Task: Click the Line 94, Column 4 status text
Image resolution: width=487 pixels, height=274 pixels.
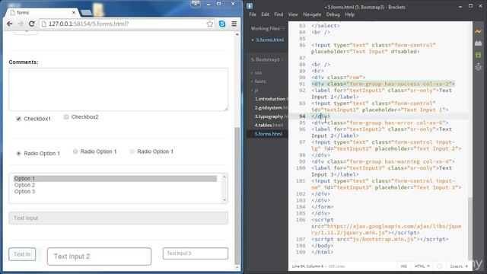Action: point(307,266)
